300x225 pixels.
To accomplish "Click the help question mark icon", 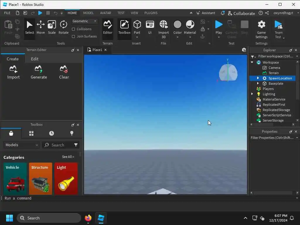I will pos(260,13).
